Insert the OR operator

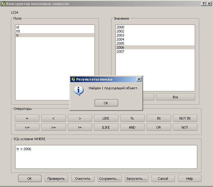click(159, 127)
